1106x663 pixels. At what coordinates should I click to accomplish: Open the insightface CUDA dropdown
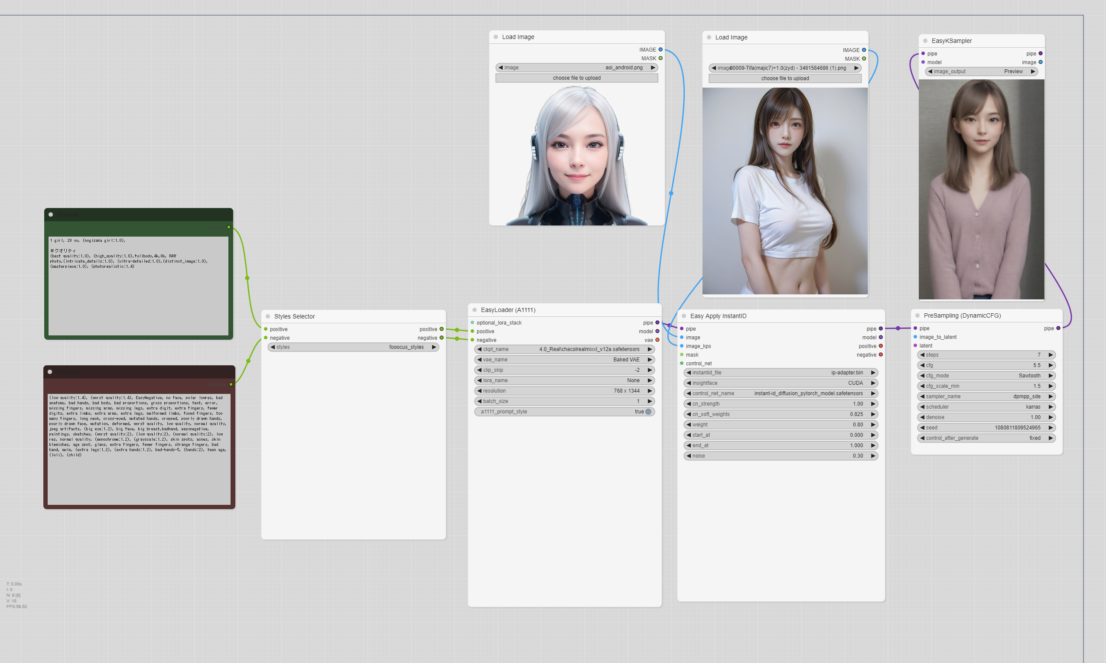pyautogui.click(x=781, y=383)
